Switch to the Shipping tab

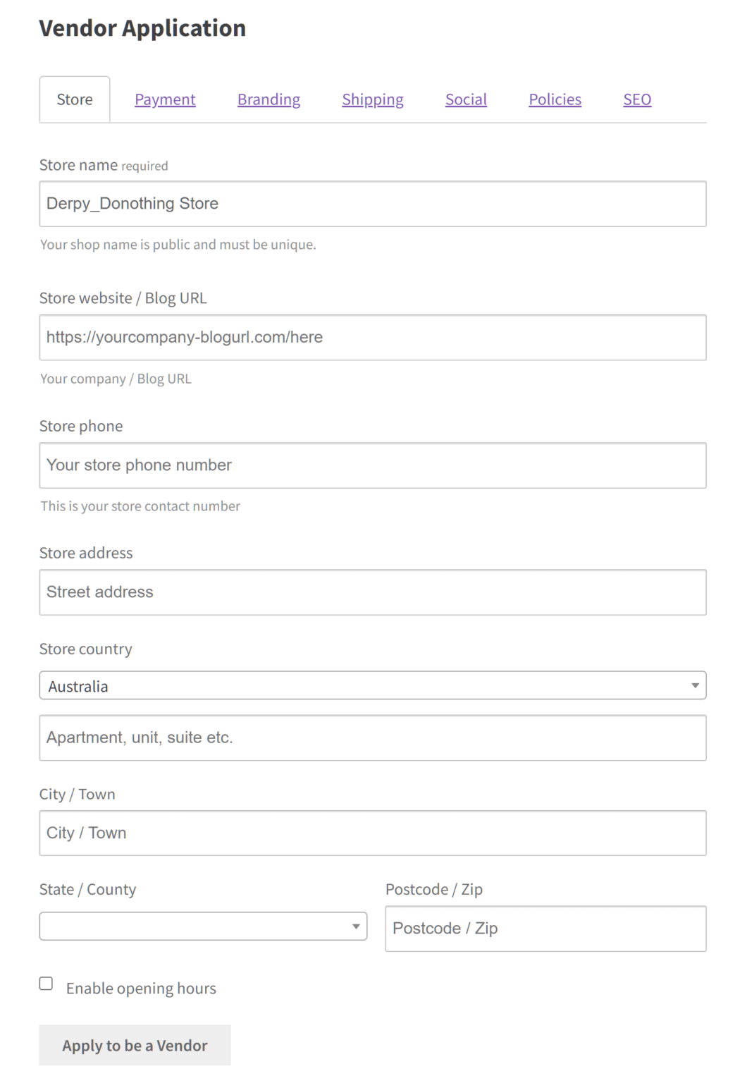click(x=373, y=99)
